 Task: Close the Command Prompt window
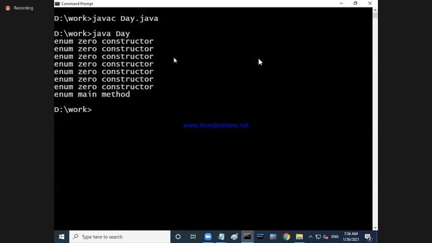[x=370, y=3]
